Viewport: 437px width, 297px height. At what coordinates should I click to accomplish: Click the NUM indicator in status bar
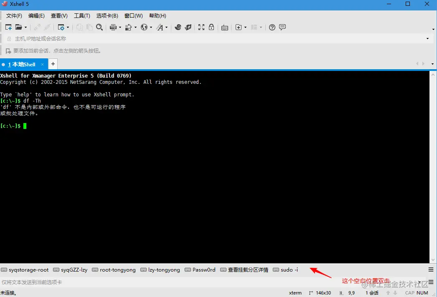coord(422,293)
